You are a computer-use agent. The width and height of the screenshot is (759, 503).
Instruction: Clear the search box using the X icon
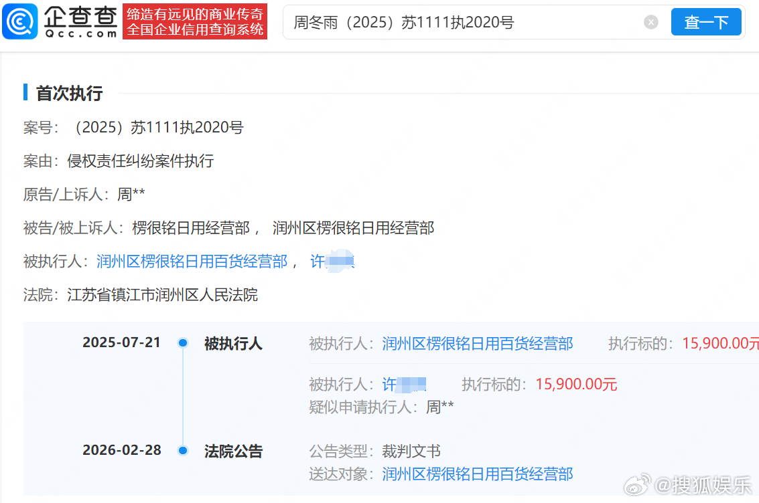click(650, 22)
